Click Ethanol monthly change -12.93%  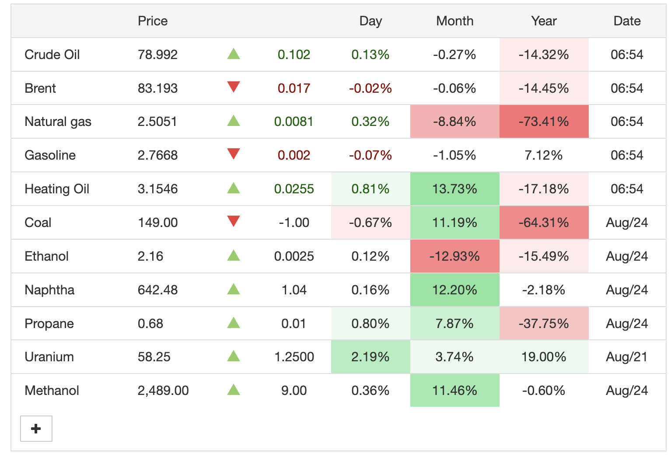pos(454,256)
